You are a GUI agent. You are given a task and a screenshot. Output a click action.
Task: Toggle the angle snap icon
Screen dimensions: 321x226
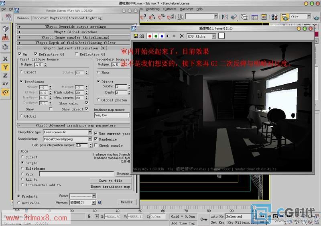coord(152,17)
